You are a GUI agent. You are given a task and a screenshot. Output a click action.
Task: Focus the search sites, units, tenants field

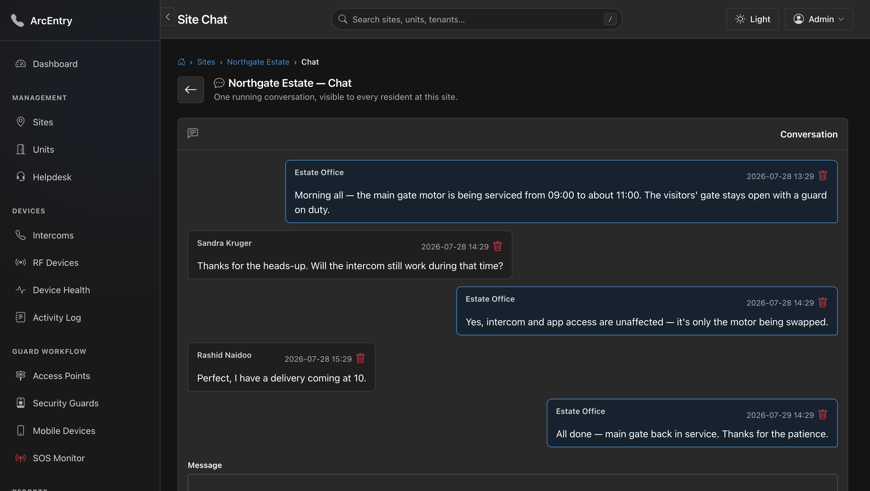tap(477, 19)
